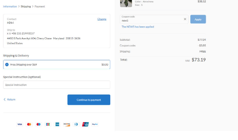Change the contact information
Image resolution: width=238 pixels, height=140 pixels.
(102, 19)
